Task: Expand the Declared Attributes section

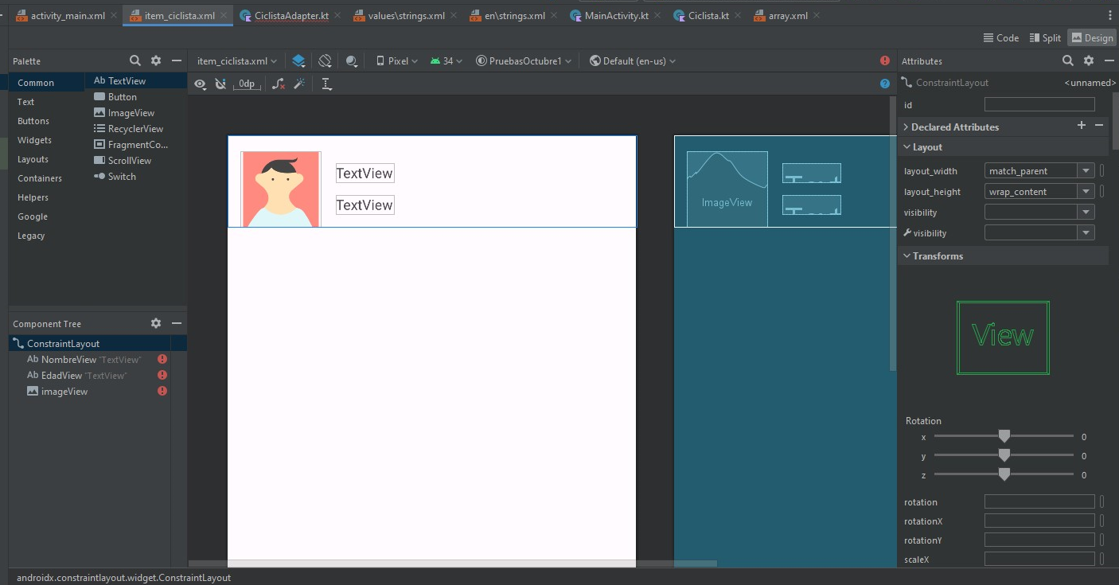Action: pos(907,127)
